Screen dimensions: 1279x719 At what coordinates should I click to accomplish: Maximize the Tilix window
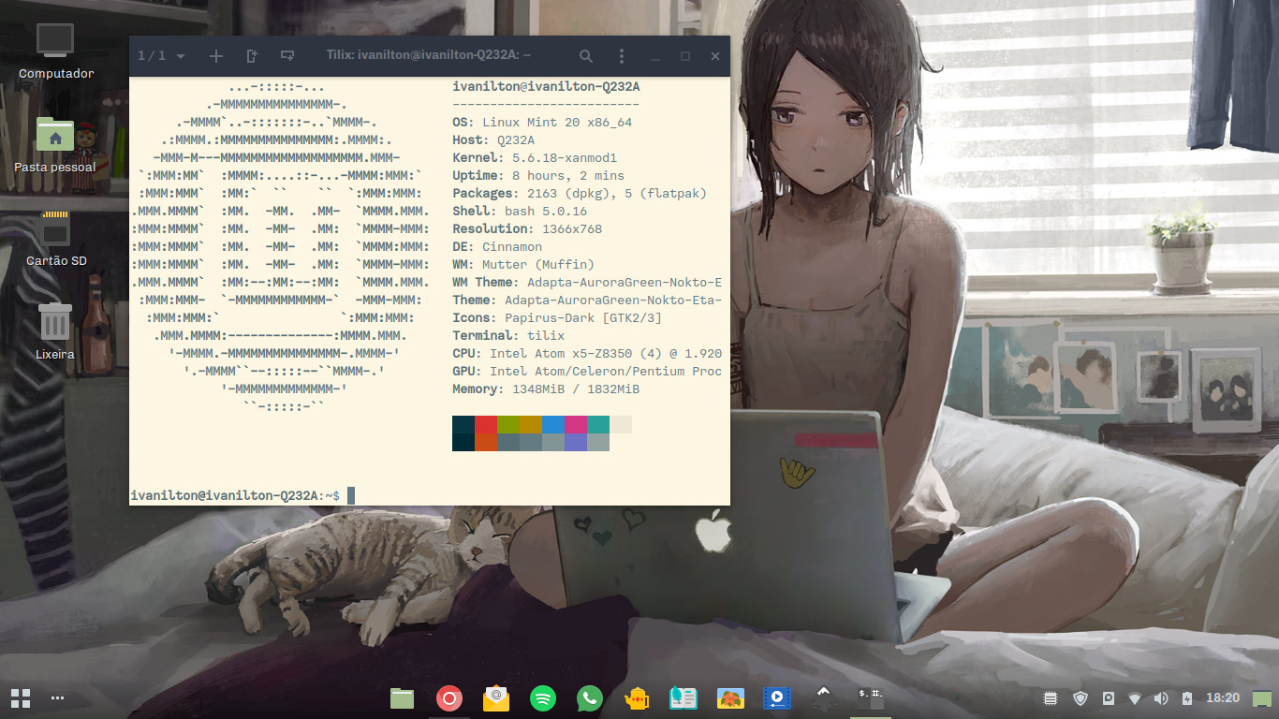685,56
